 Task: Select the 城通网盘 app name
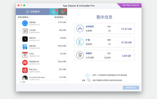click(x=32, y=22)
